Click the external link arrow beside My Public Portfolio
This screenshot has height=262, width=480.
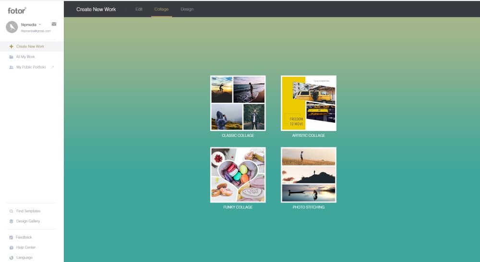pos(52,67)
